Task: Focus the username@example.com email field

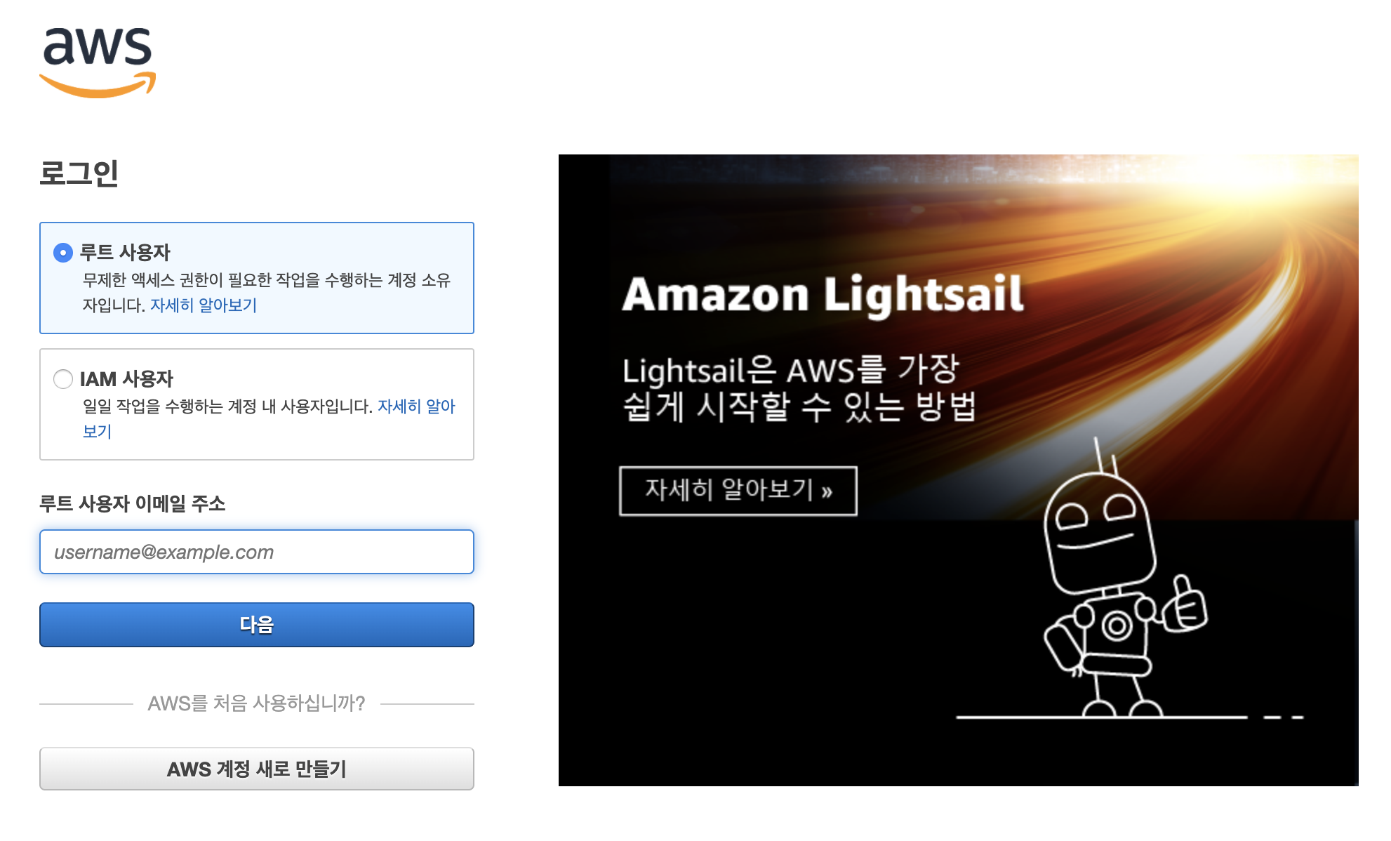Action: (x=257, y=552)
